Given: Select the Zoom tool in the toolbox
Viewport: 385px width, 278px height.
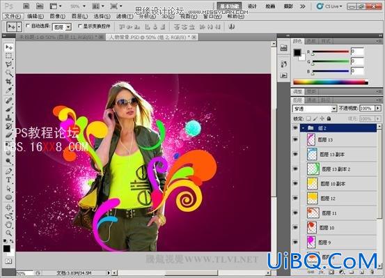Looking at the screenshot, I should [x=9, y=233].
